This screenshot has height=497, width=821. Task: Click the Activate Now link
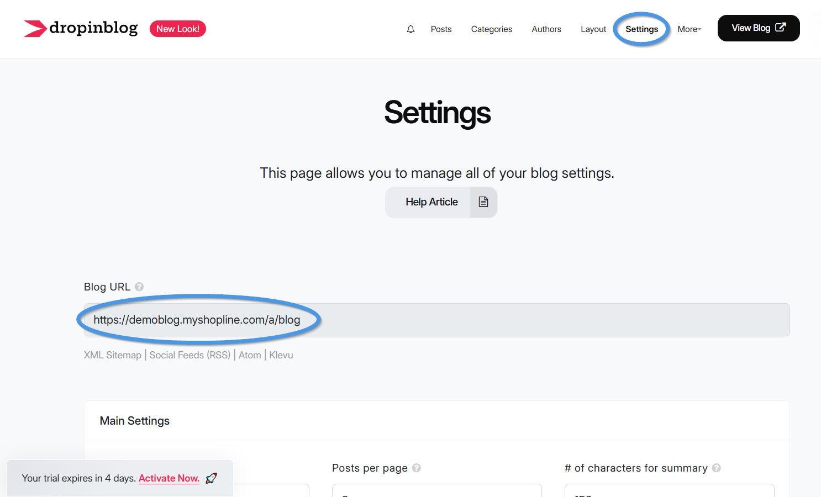169,478
